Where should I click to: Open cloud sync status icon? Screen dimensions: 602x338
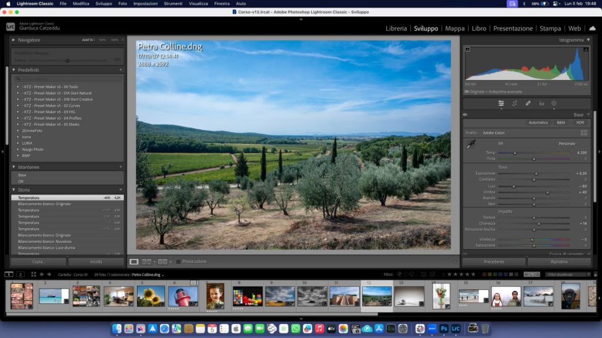[593, 28]
